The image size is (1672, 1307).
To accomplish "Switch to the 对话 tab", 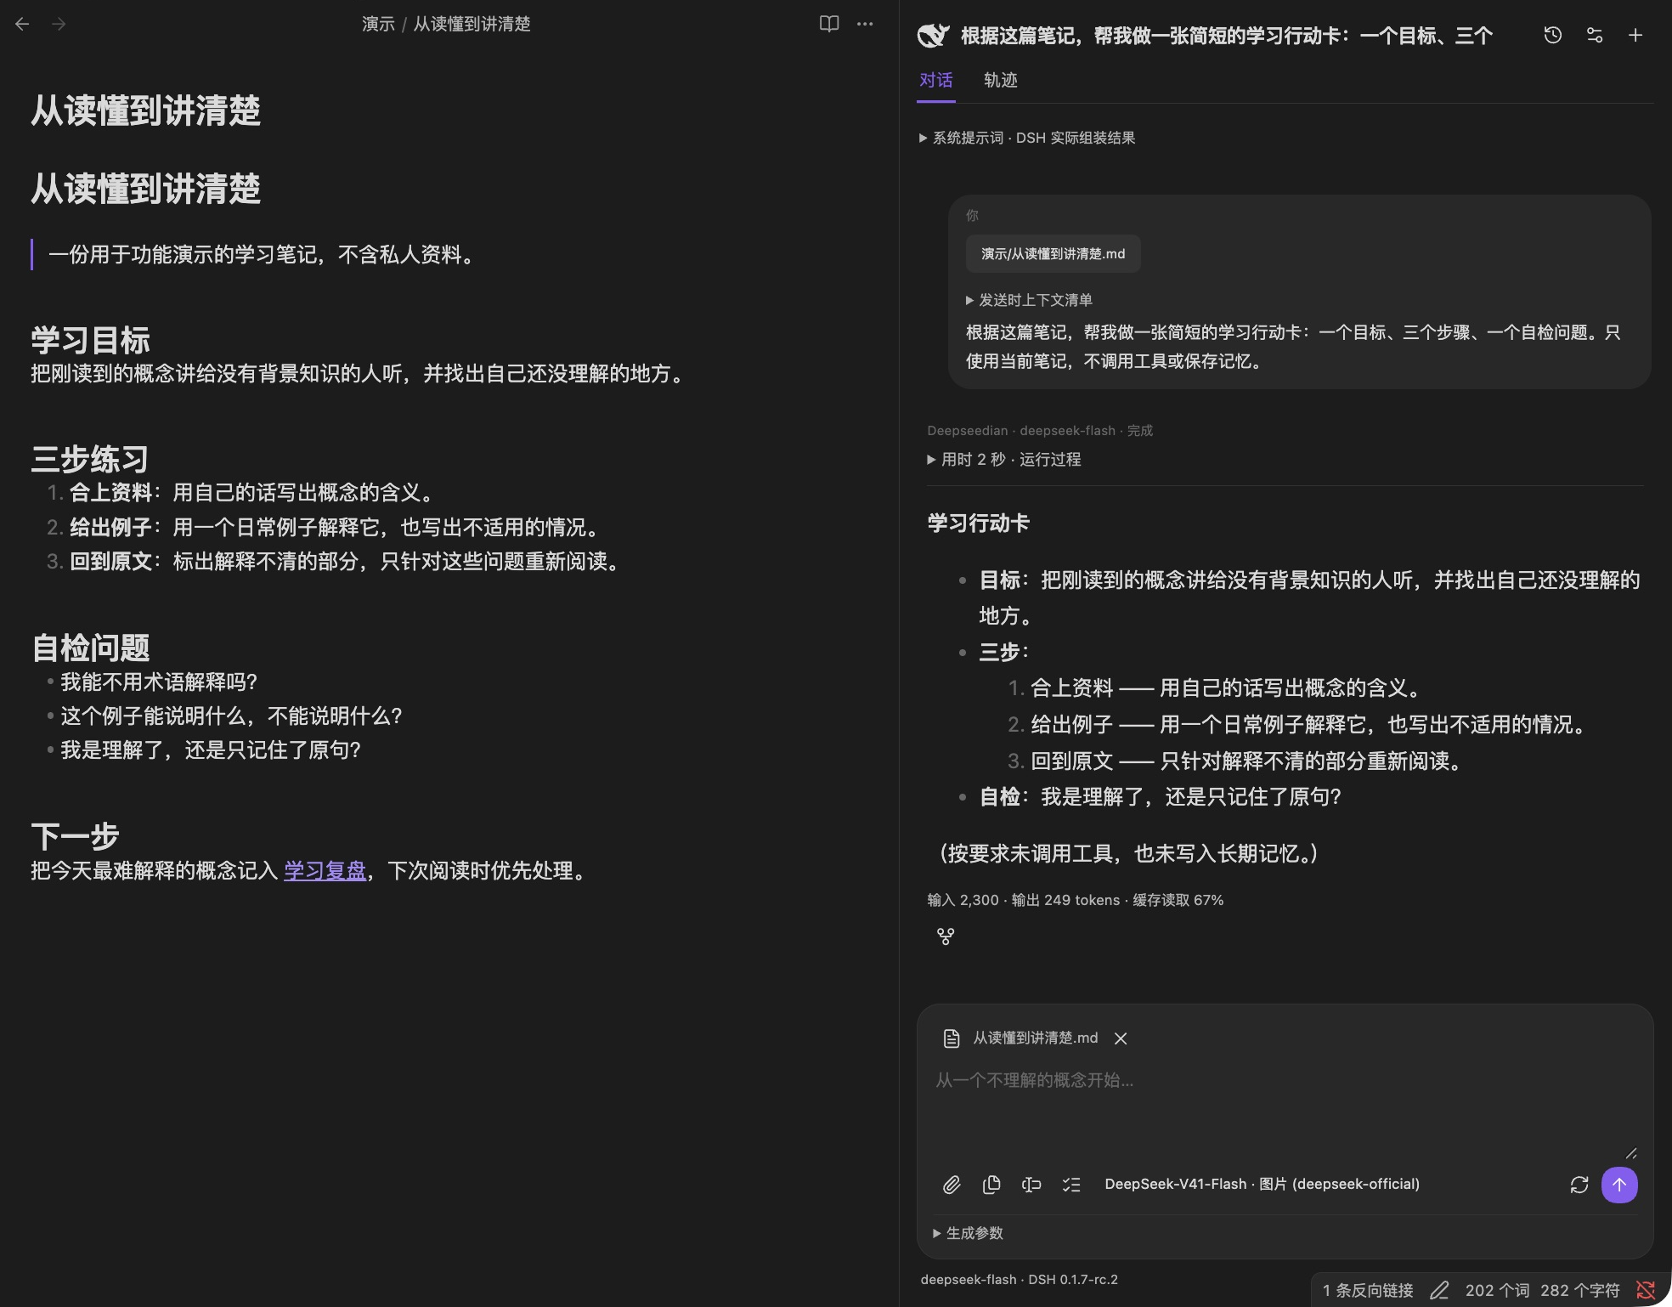I will click(x=936, y=80).
